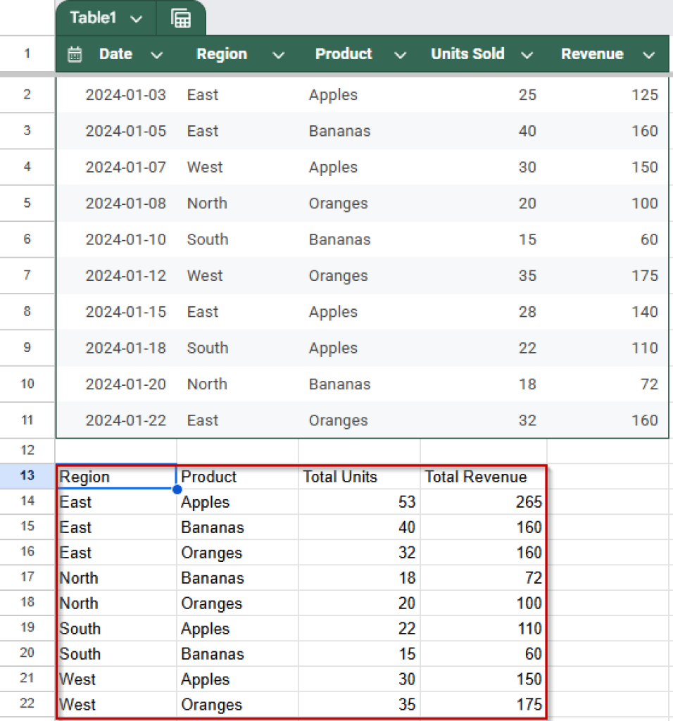Click the Date header dropdown arrow icon
Viewport: 673px width, 721px height.
point(157,54)
